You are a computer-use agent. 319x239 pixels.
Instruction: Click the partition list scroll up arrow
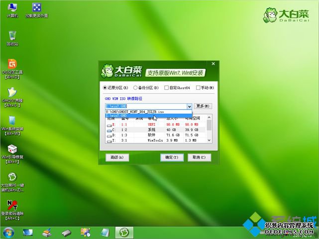point(209,117)
